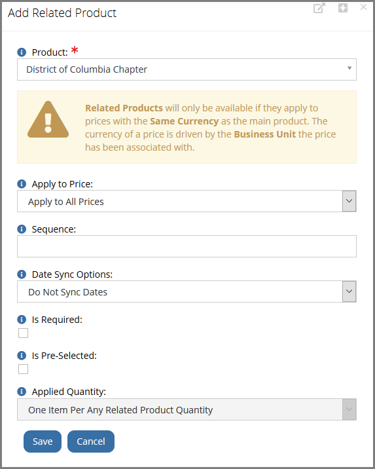375x469 pixels.
Task: Open the Product dropdown showing District of Columbia Chapter
Action: click(x=187, y=69)
